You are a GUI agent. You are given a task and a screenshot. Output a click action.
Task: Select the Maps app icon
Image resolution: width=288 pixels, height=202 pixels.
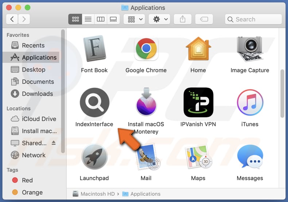pyautogui.click(x=199, y=157)
